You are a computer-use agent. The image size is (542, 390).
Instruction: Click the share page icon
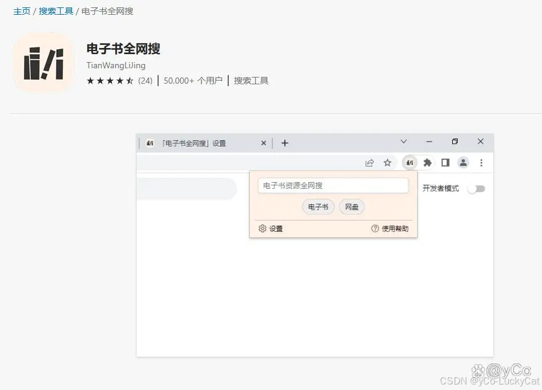click(x=370, y=163)
